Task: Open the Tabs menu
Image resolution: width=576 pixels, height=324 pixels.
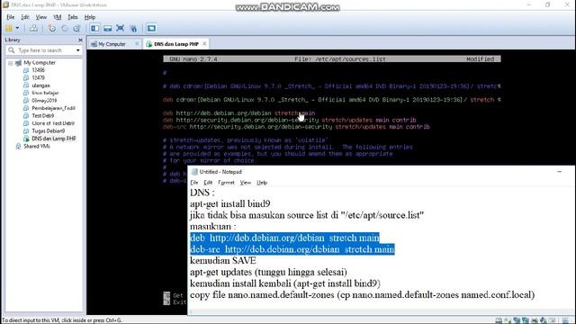Action: click(x=73, y=17)
